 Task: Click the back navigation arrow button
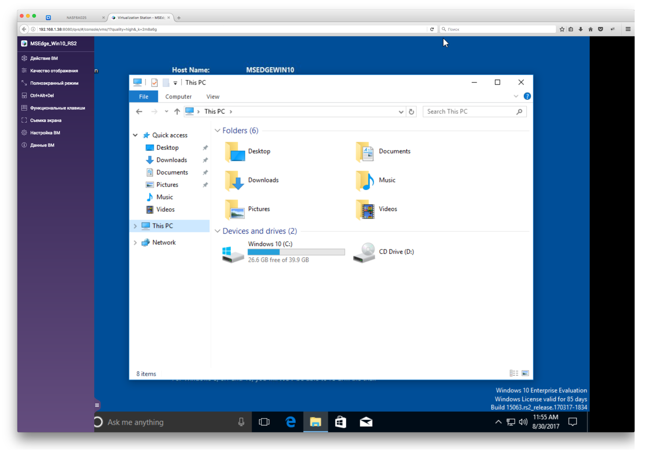pos(139,111)
